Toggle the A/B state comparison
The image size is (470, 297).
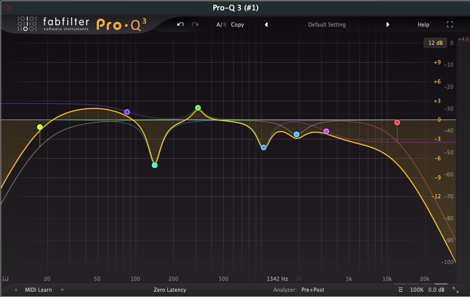221,25
